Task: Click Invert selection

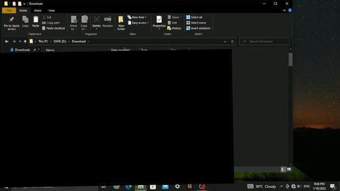Action: tap(198, 28)
